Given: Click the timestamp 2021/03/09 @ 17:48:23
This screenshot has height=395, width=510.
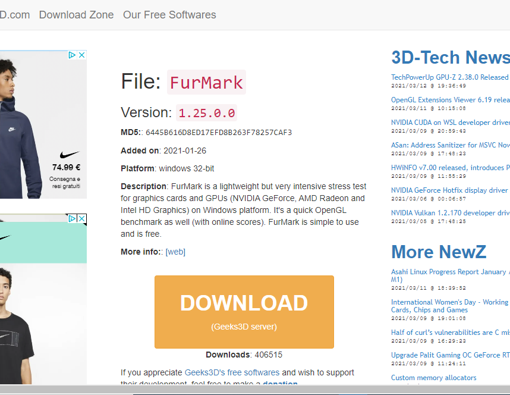Looking at the screenshot, I should (x=429, y=153).
